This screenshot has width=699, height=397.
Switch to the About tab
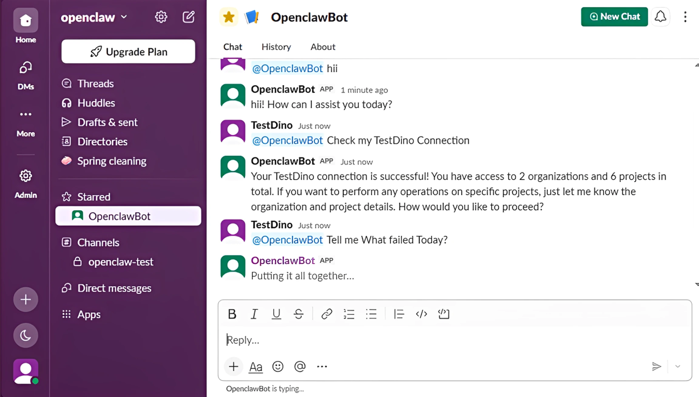coord(323,47)
